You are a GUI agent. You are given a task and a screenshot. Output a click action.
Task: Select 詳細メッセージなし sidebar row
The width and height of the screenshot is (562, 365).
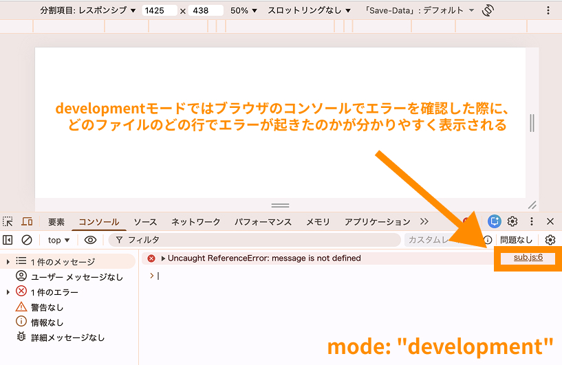pyautogui.click(x=61, y=338)
